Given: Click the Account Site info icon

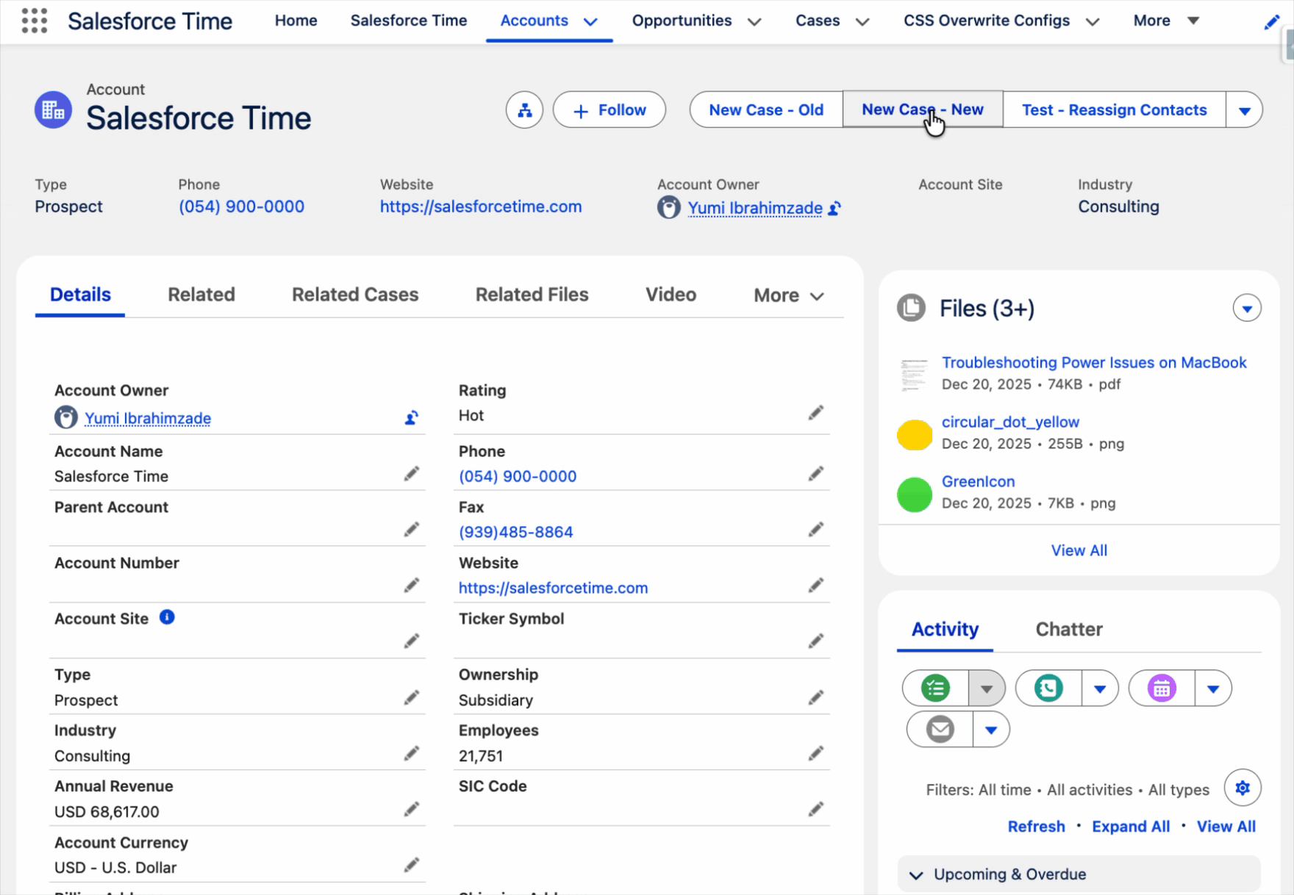Looking at the screenshot, I should tap(167, 617).
